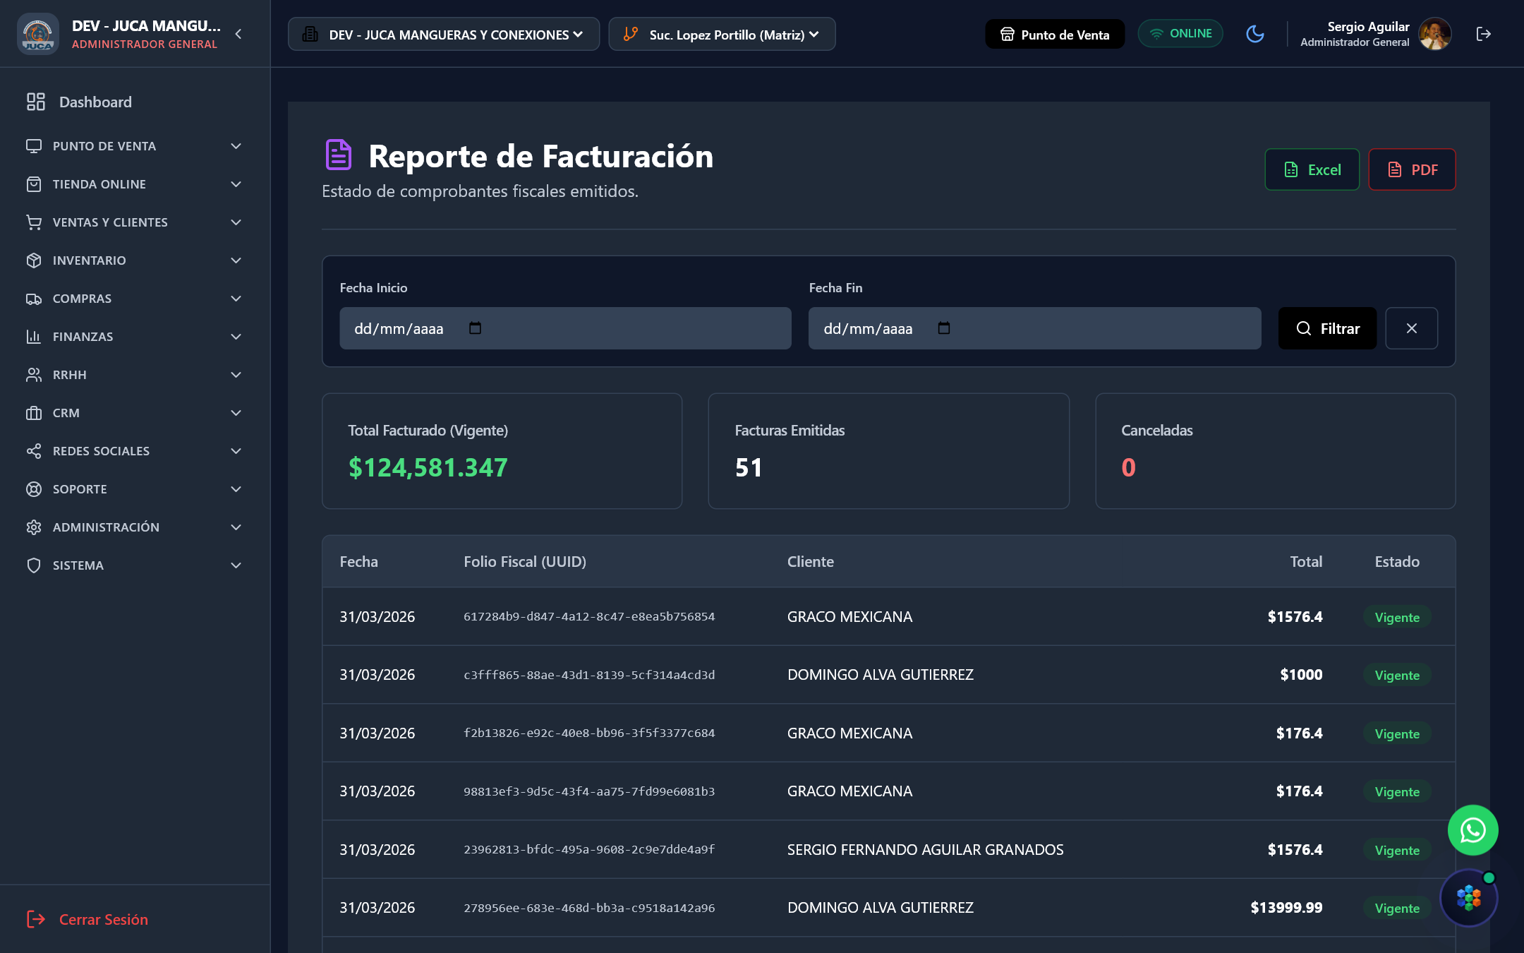Click the Reporte de Facturación document icon

[339, 155]
